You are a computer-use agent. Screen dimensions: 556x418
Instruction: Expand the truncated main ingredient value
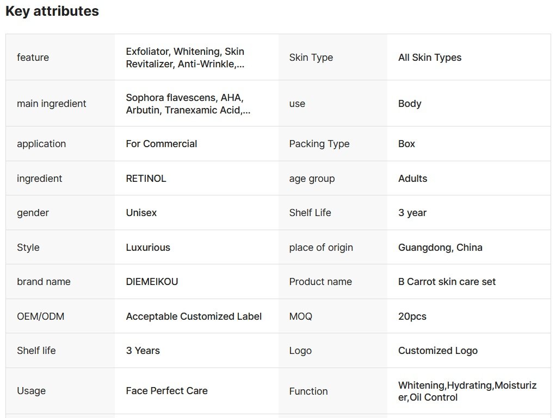[x=188, y=104]
